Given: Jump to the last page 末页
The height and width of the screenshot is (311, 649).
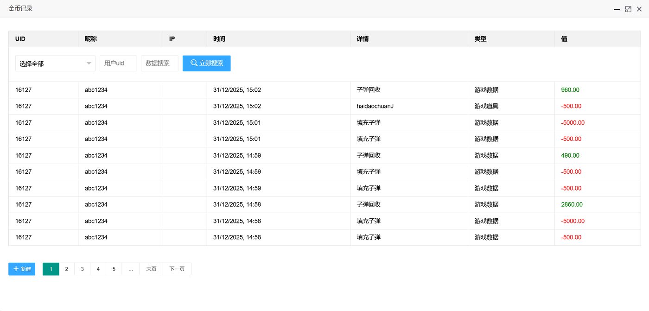Looking at the screenshot, I should click(151, 269).
